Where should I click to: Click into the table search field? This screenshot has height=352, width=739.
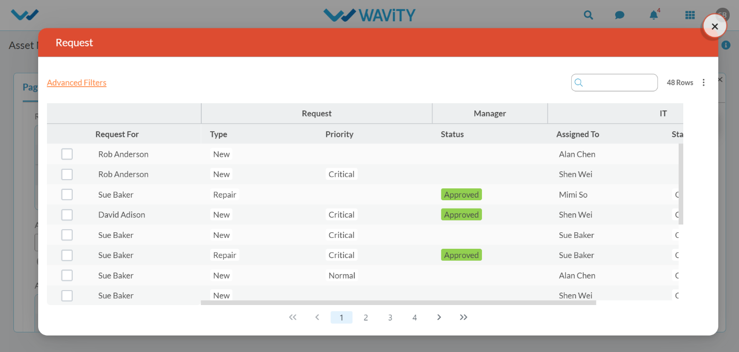pyautogui.click(x=614, y=83)
